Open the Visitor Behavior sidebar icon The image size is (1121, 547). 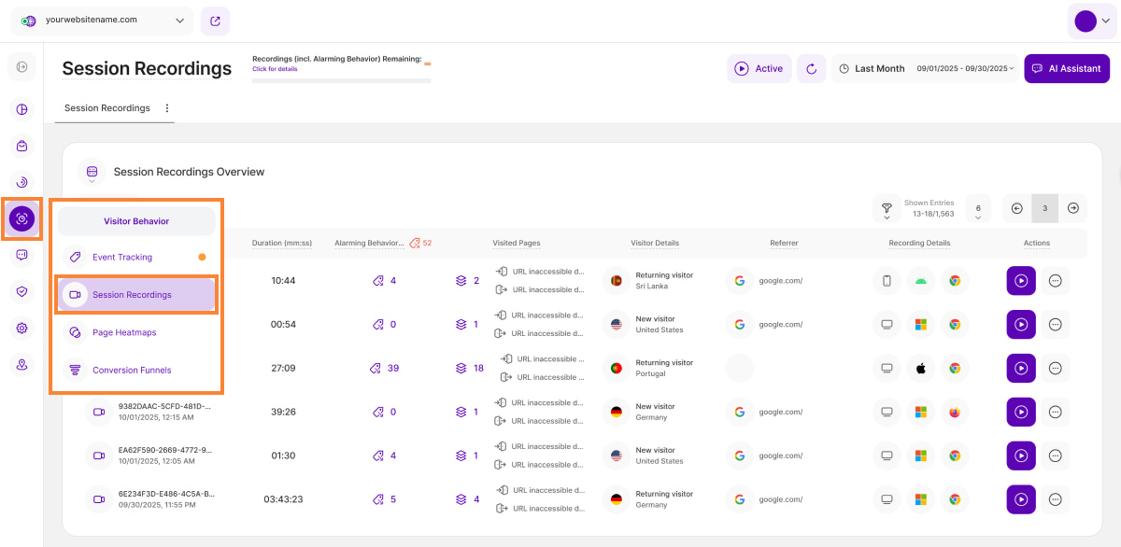point(21,218)
